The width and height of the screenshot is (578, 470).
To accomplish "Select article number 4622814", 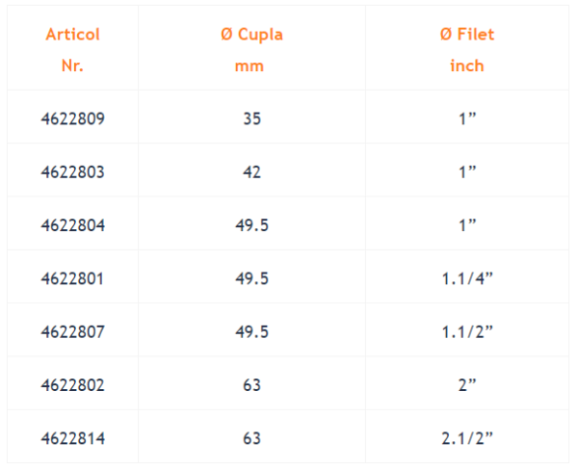I will pos(72,438).
